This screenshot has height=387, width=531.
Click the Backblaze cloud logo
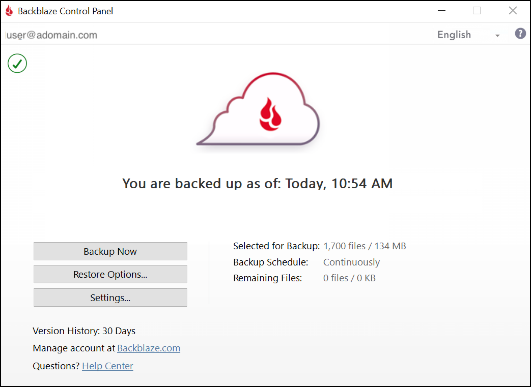tap(258, 109)
